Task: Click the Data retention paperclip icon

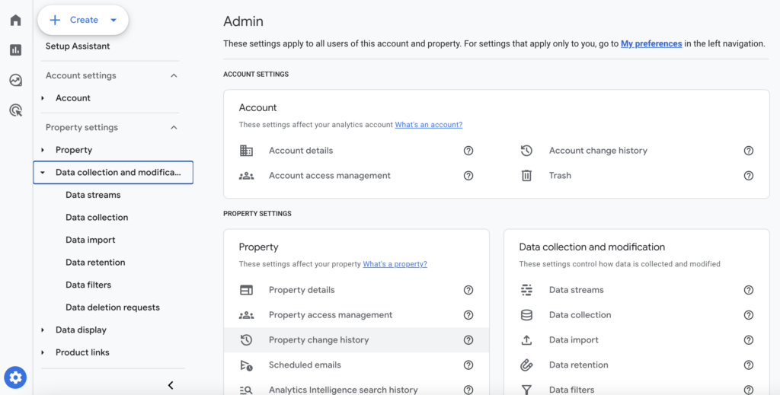Action: coord(526,365)
